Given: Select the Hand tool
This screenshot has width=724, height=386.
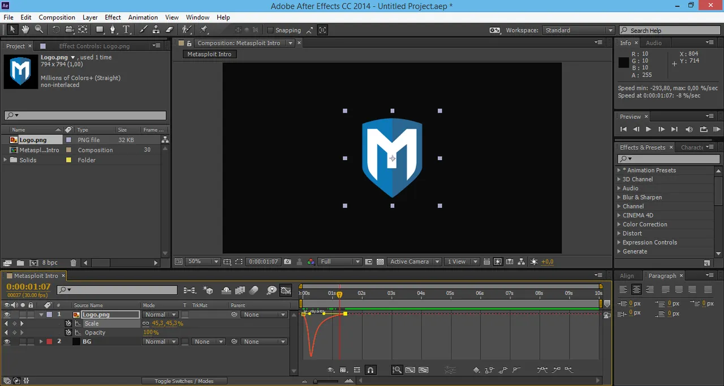Looking at the screenshot, I should click(26, 29).
